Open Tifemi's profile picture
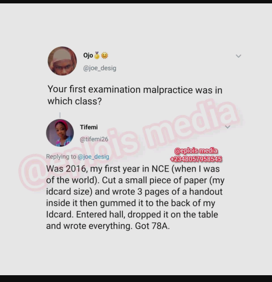This screenshot has width=272, height=282. point(60,133)
